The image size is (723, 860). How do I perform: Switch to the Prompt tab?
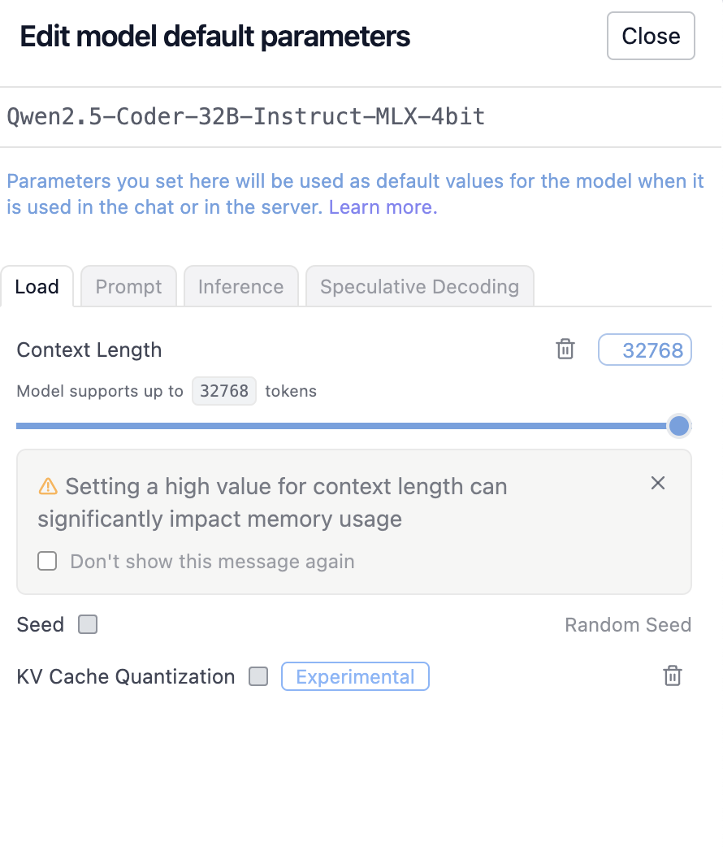click(129, 286)
